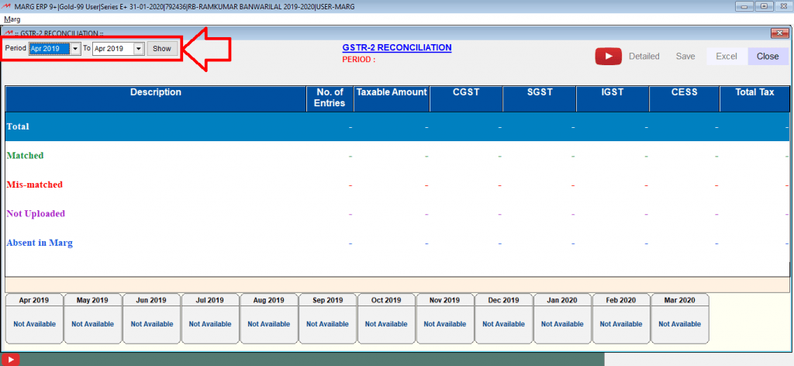This screenshot has height=366, width=794.
Task: Minimize the MARG ERP 9+ main window
Action: (744, 6)
